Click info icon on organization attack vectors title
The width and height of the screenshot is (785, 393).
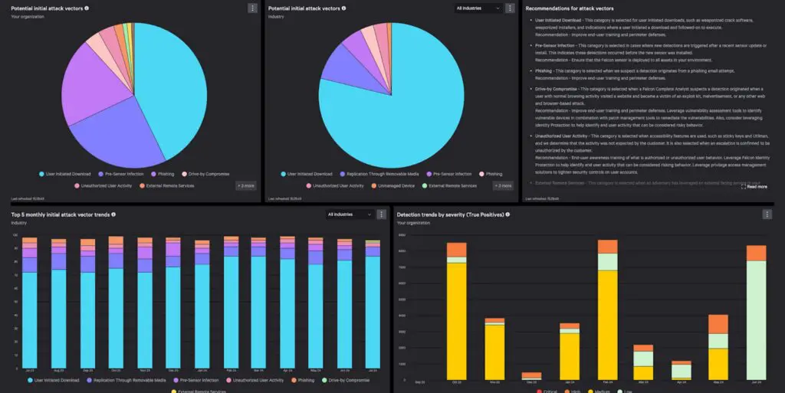click(x=87, y=8)
